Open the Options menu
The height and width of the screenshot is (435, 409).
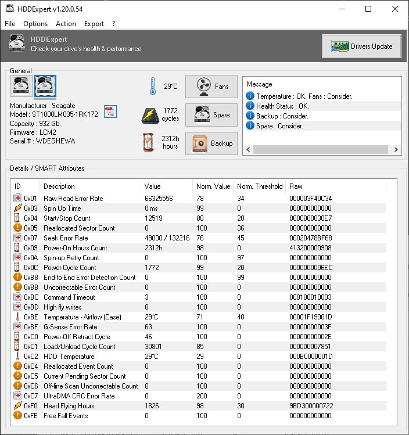click(x=35, y=24)
